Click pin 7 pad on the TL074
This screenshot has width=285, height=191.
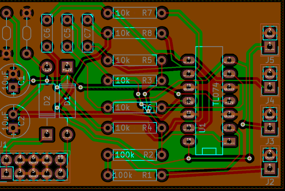pos(229,60)
